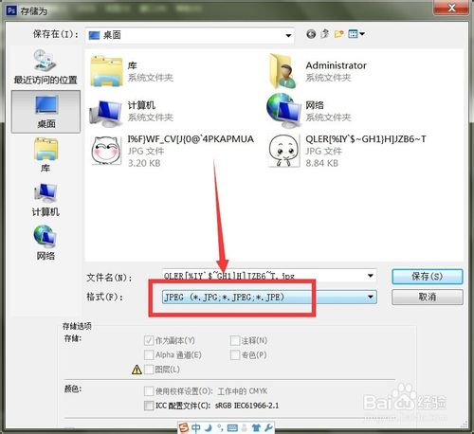This screenshot has height=434, width=474.
Task: Select 计算机 in the left sidebar
Action: pos(46,200)
